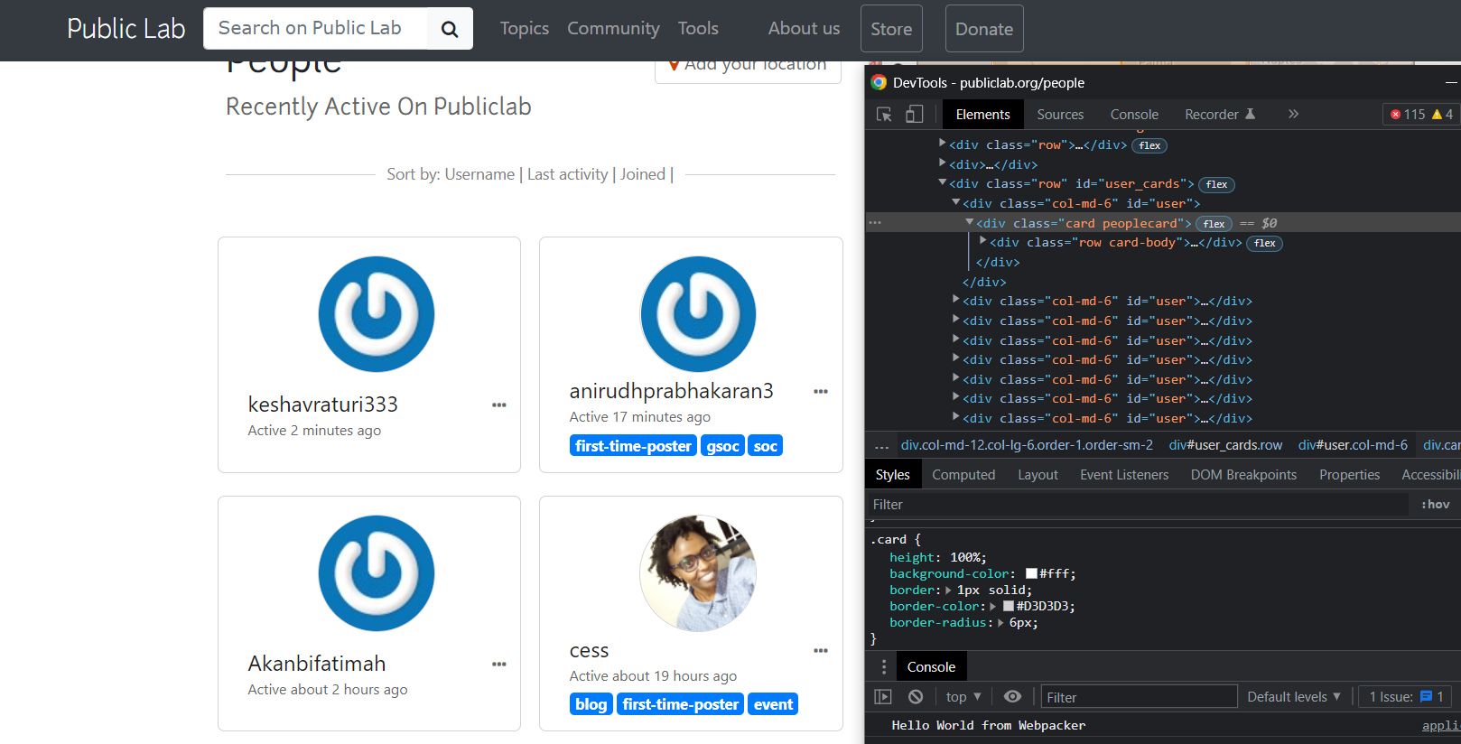Click the Styles Filter input
This screenshot has width=1461, height=744.
(x=1137, y=505)
